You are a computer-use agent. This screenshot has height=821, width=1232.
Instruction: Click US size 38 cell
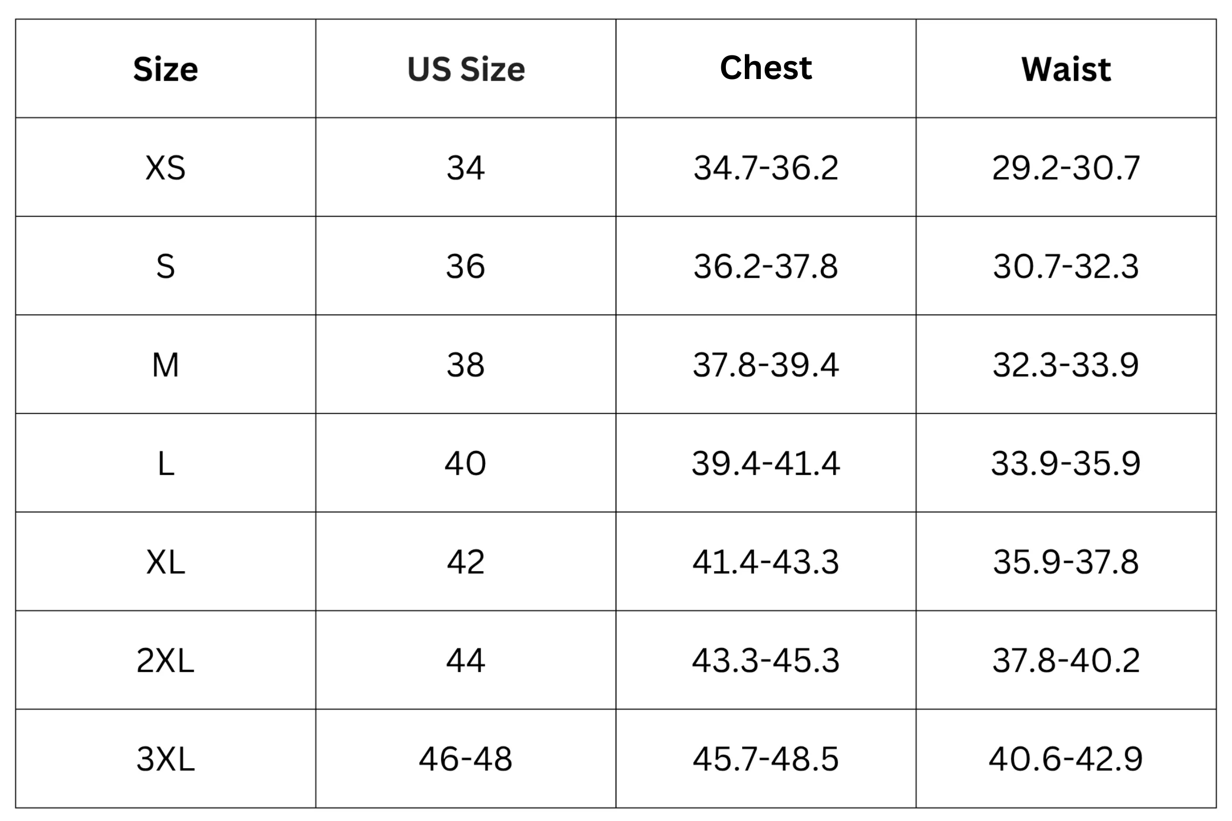[466, 365]
